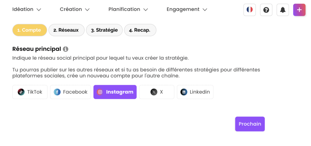This screenshot has height=146, width=311.
Task: Open the notifications bell
Action: (x=283, y=10)
